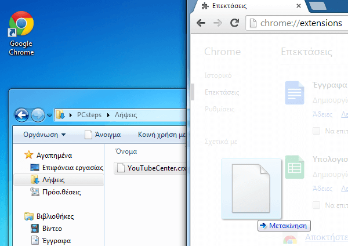The height and width of the screenshot is (246, 348).
Task: Click the puzzle piece icon on tab
Action: pyautogui.click(x=205, y=6)
